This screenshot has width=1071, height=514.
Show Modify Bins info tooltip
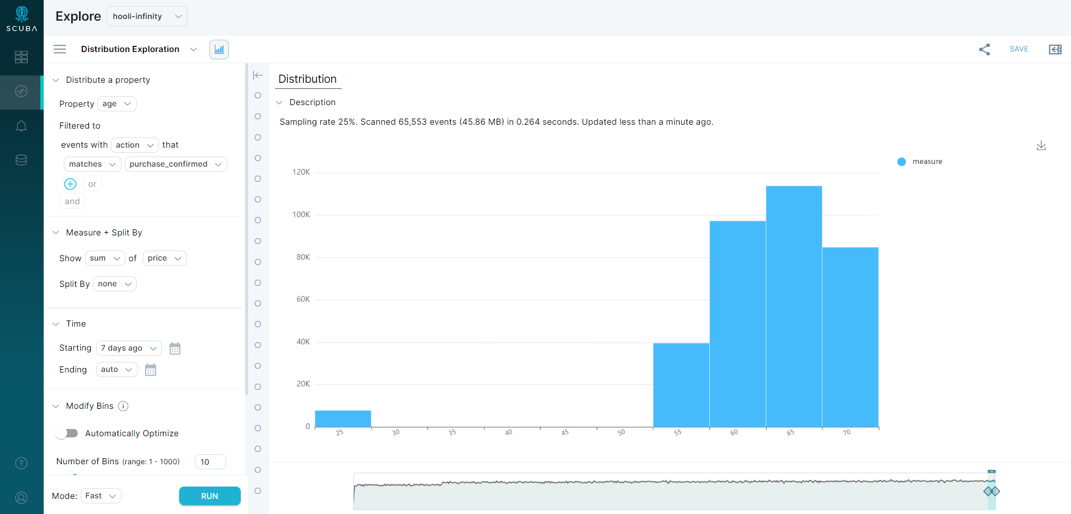(123, 406)
